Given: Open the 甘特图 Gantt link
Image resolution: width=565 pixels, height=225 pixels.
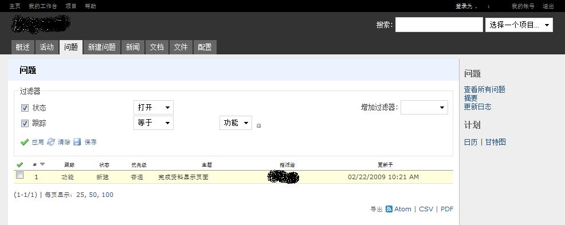Looking at the screenshot, I should tap(496, 142).
